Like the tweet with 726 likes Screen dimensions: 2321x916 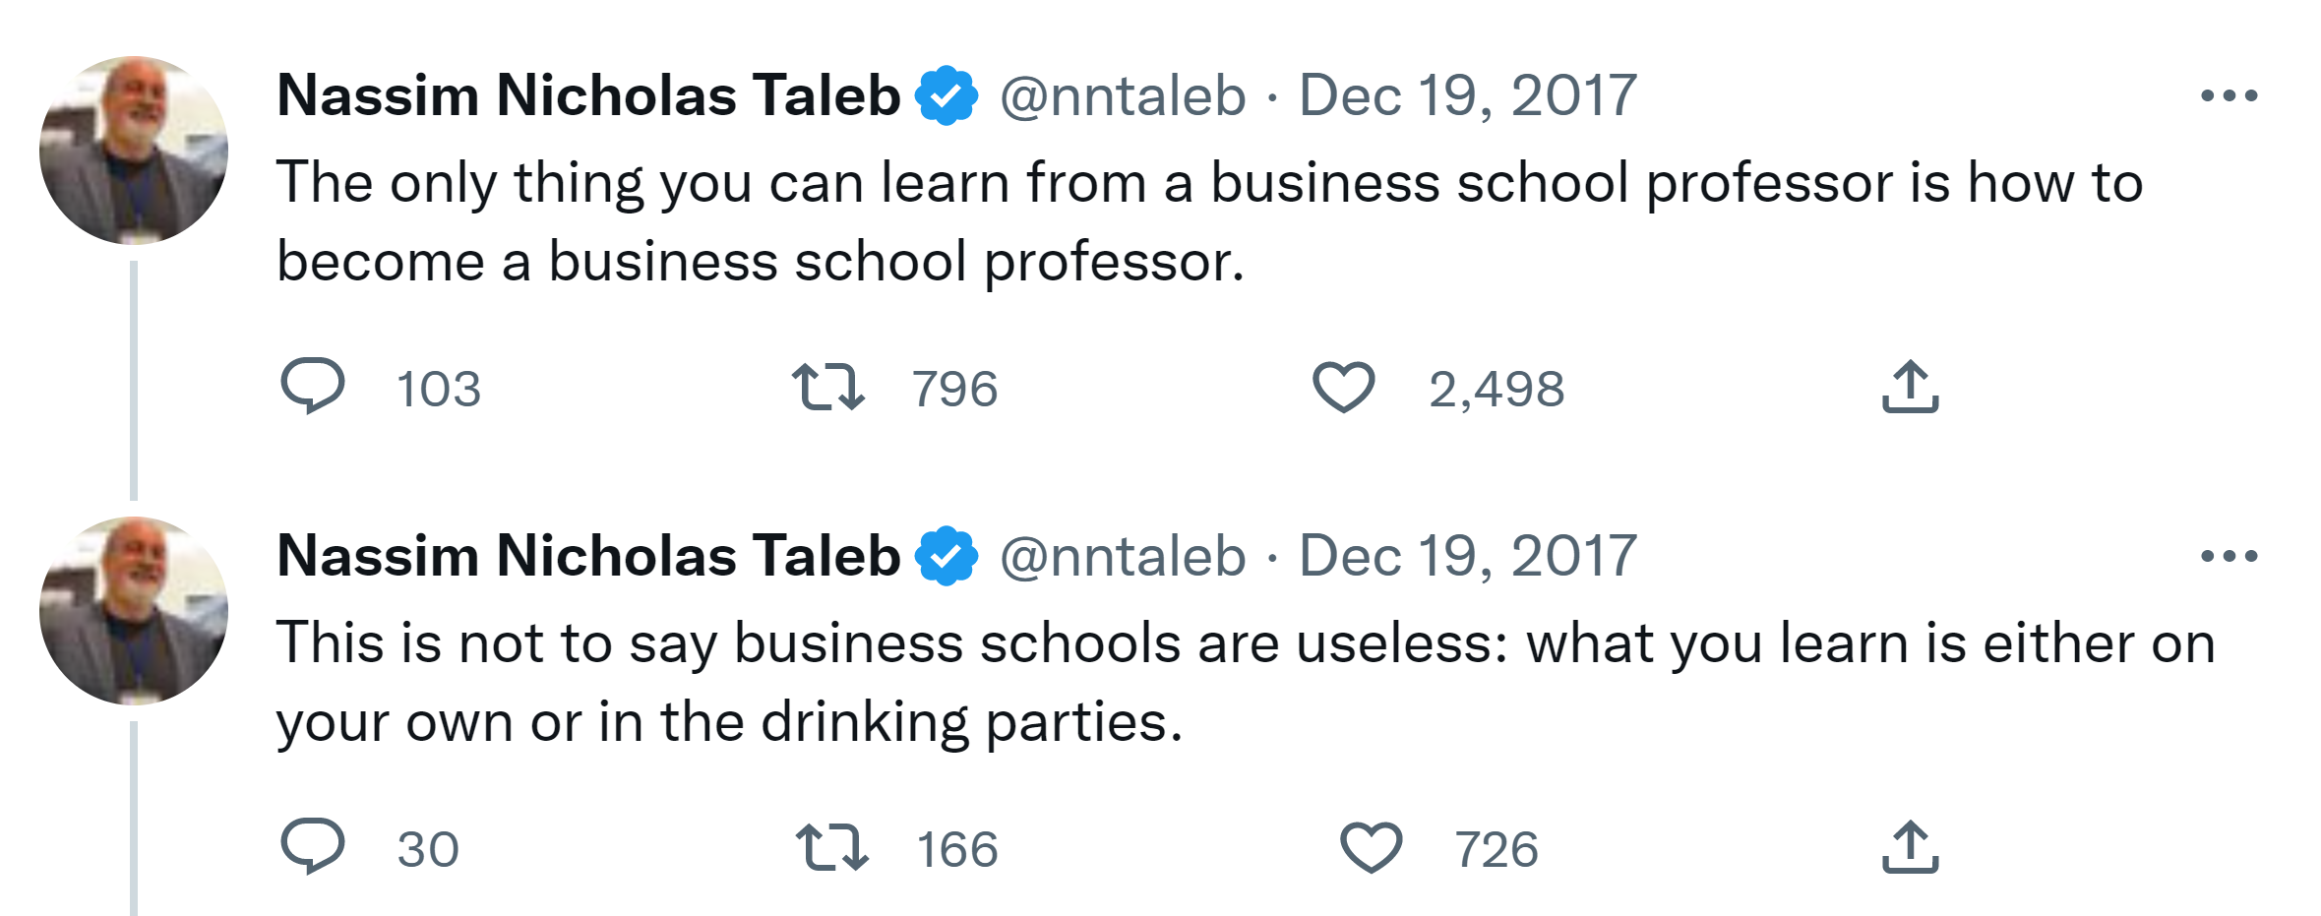coord(1371,847)
